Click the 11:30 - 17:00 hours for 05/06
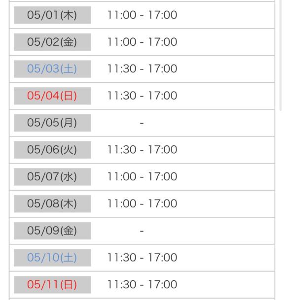Viewport: 284px width, 300px height. 142,150
